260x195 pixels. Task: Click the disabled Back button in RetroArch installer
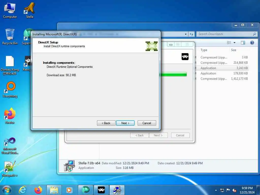pos(139,135)
